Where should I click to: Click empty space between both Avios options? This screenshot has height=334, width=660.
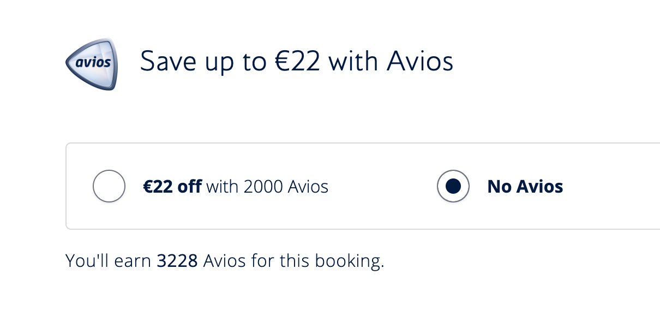click(x=382, y=187)
